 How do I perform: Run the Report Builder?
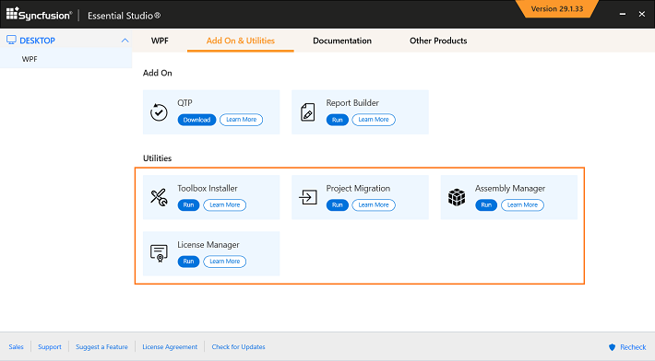(x=337, y=120)
